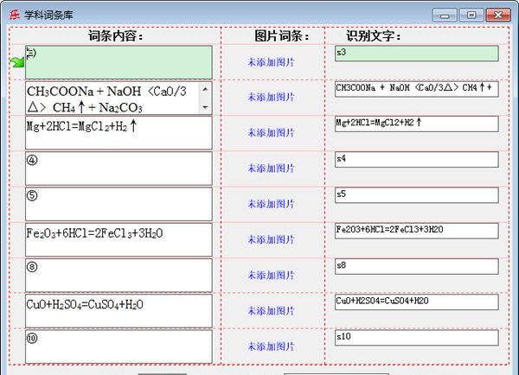Click the Fe2O3+6HCl entry content box
This screenshot has width=519, height=375.
tap(119, 239)
